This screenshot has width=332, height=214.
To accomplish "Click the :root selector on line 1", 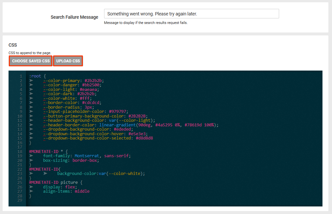I will 35,76.
